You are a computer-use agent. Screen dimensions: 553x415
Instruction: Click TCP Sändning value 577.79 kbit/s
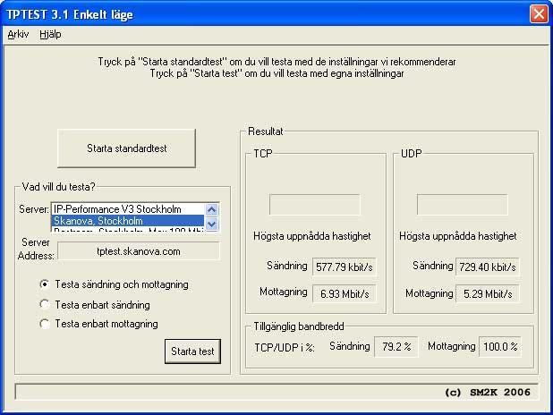pos(345,267)
